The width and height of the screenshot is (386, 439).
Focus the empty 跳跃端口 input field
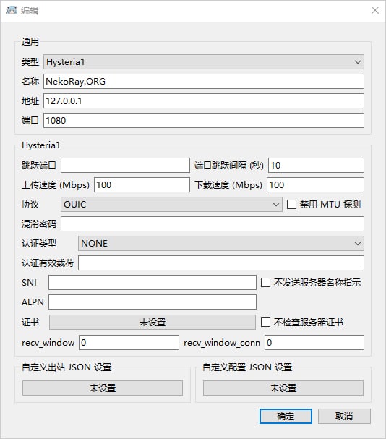[x=125, y=165]
